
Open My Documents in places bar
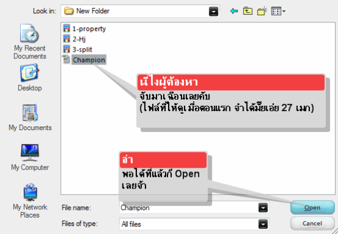(30, 118)
